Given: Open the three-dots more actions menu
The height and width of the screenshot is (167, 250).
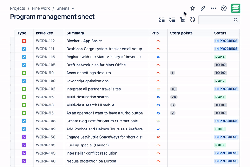Looking at the screenshot, I should point(213,8).
